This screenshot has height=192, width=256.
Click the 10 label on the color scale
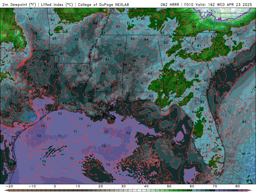tap(78, 186)
